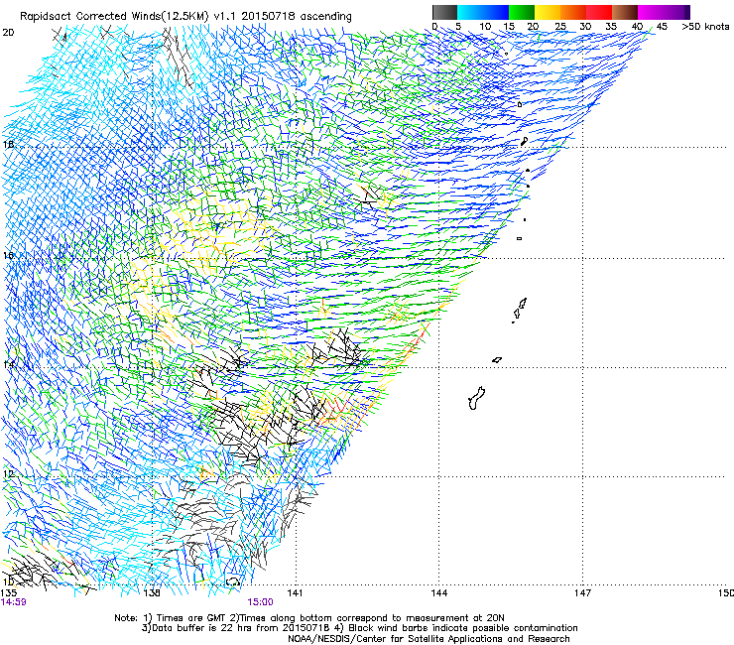The width and height of the screenshot is (734, 645).
Task: Click the purple '15:00' time label
Action: point(260,602)
